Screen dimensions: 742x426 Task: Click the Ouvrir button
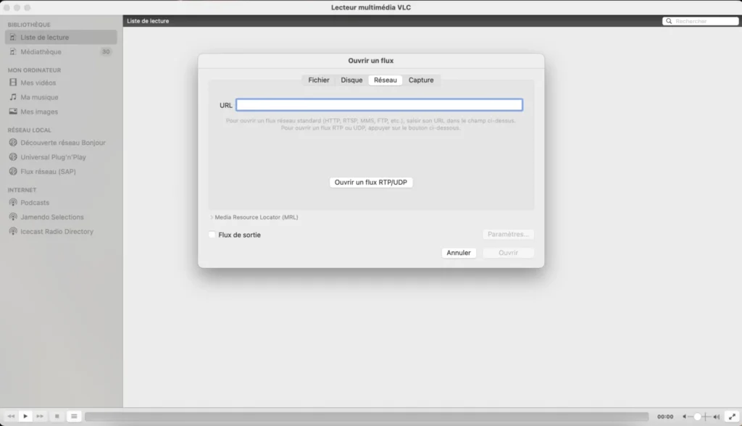click(508, 253)
